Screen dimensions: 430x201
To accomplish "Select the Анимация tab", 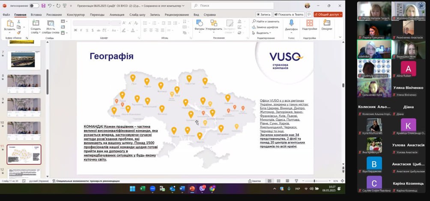I will (x=117, y=15).
